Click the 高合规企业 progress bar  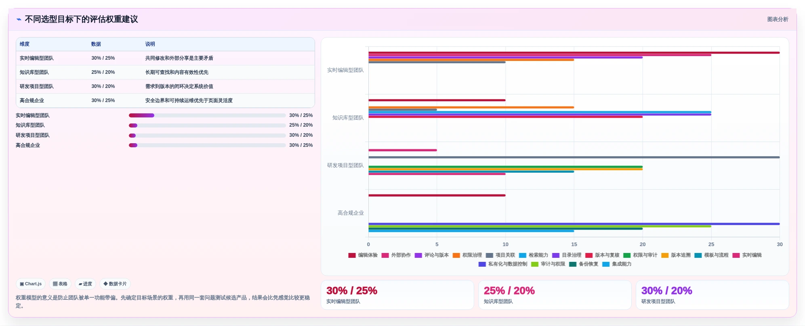(207, 145)
